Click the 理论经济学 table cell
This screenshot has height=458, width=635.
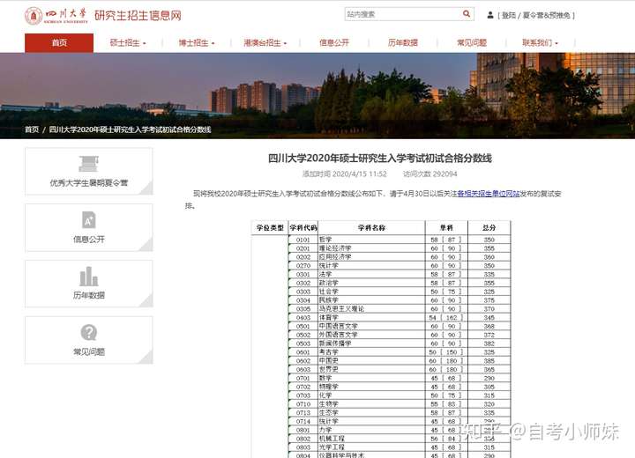[x=371, y=248]
